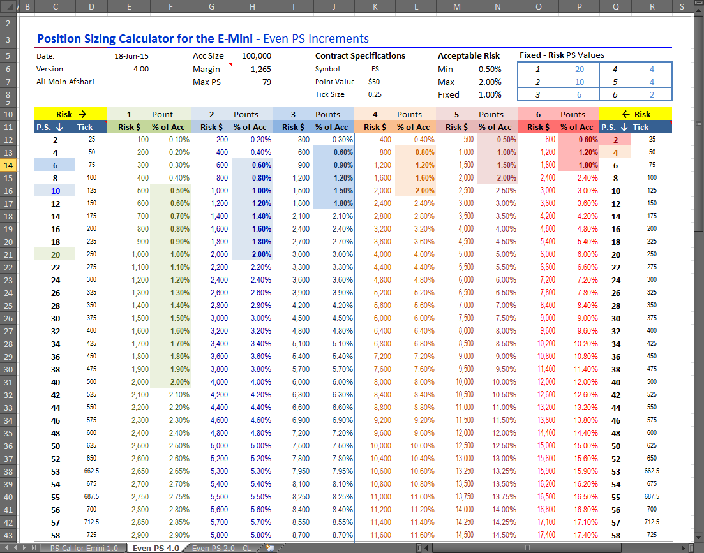Select column F header
704x553 pixels.
[x=170, y=6]
